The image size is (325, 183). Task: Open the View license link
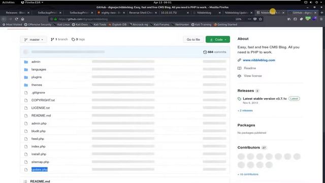point(253,76)
